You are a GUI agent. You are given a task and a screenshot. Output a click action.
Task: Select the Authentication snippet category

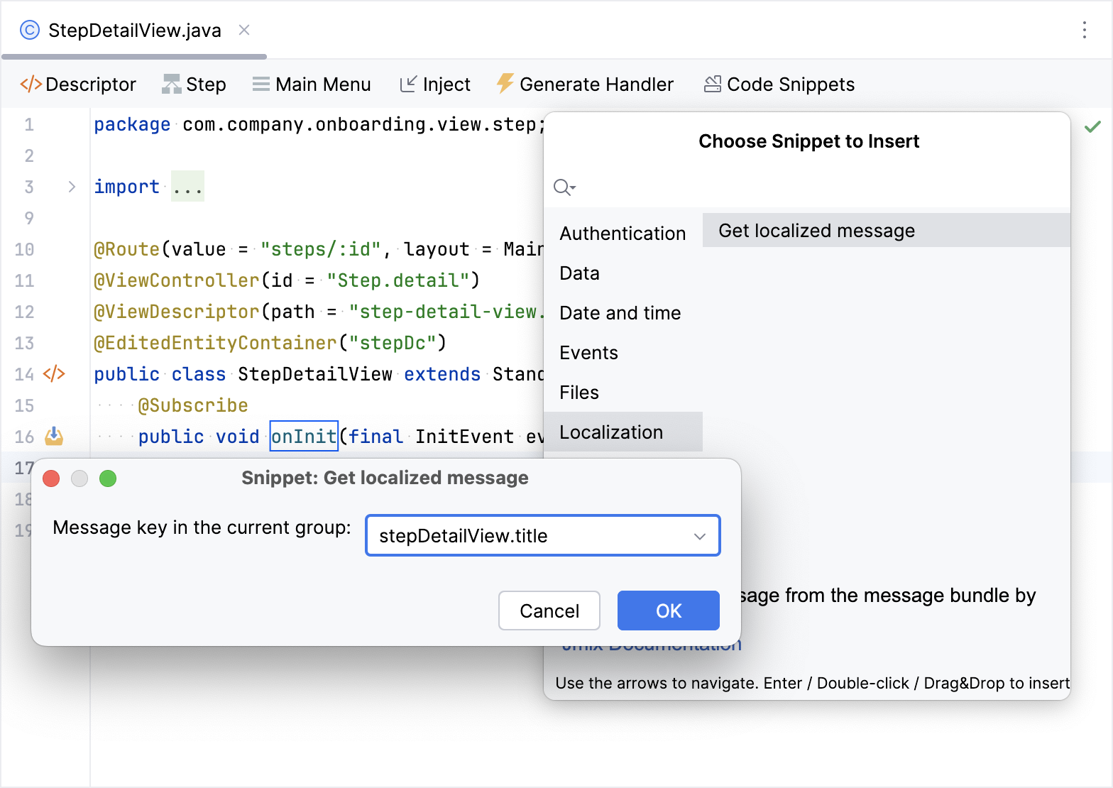623,234
